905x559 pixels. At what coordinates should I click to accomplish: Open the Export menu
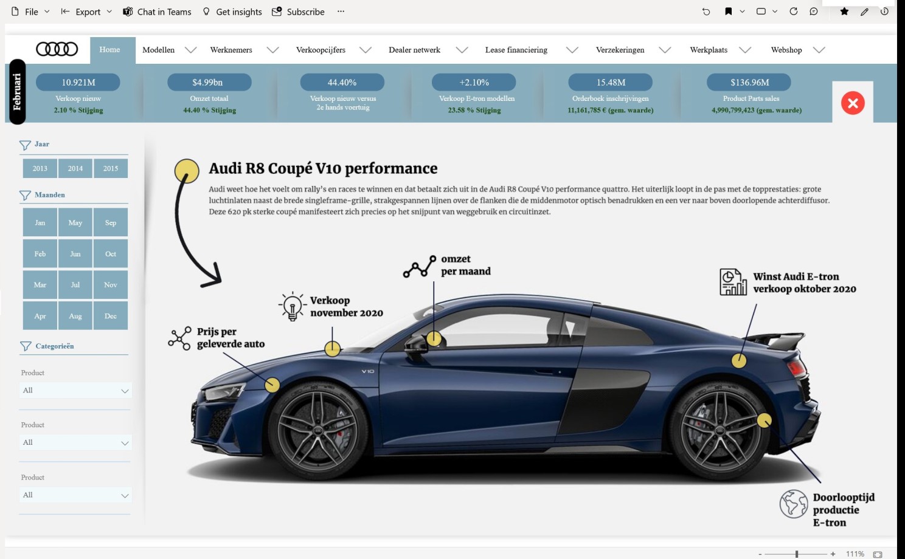point(86,12)
